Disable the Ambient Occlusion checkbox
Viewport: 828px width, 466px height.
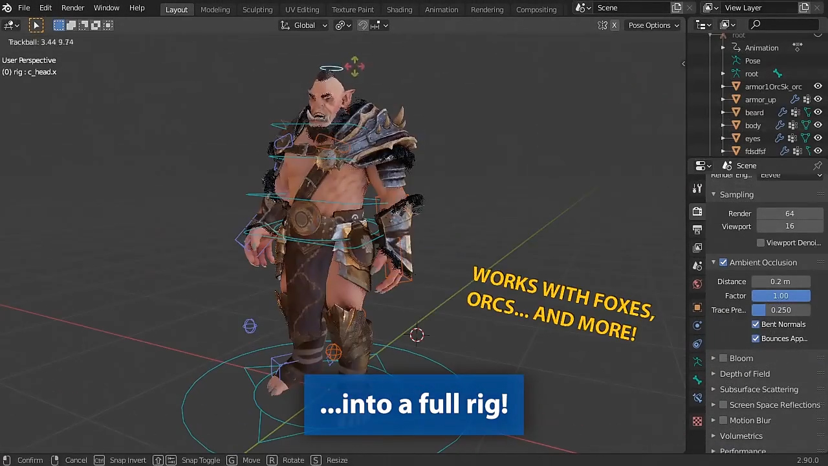pos(723,262)
